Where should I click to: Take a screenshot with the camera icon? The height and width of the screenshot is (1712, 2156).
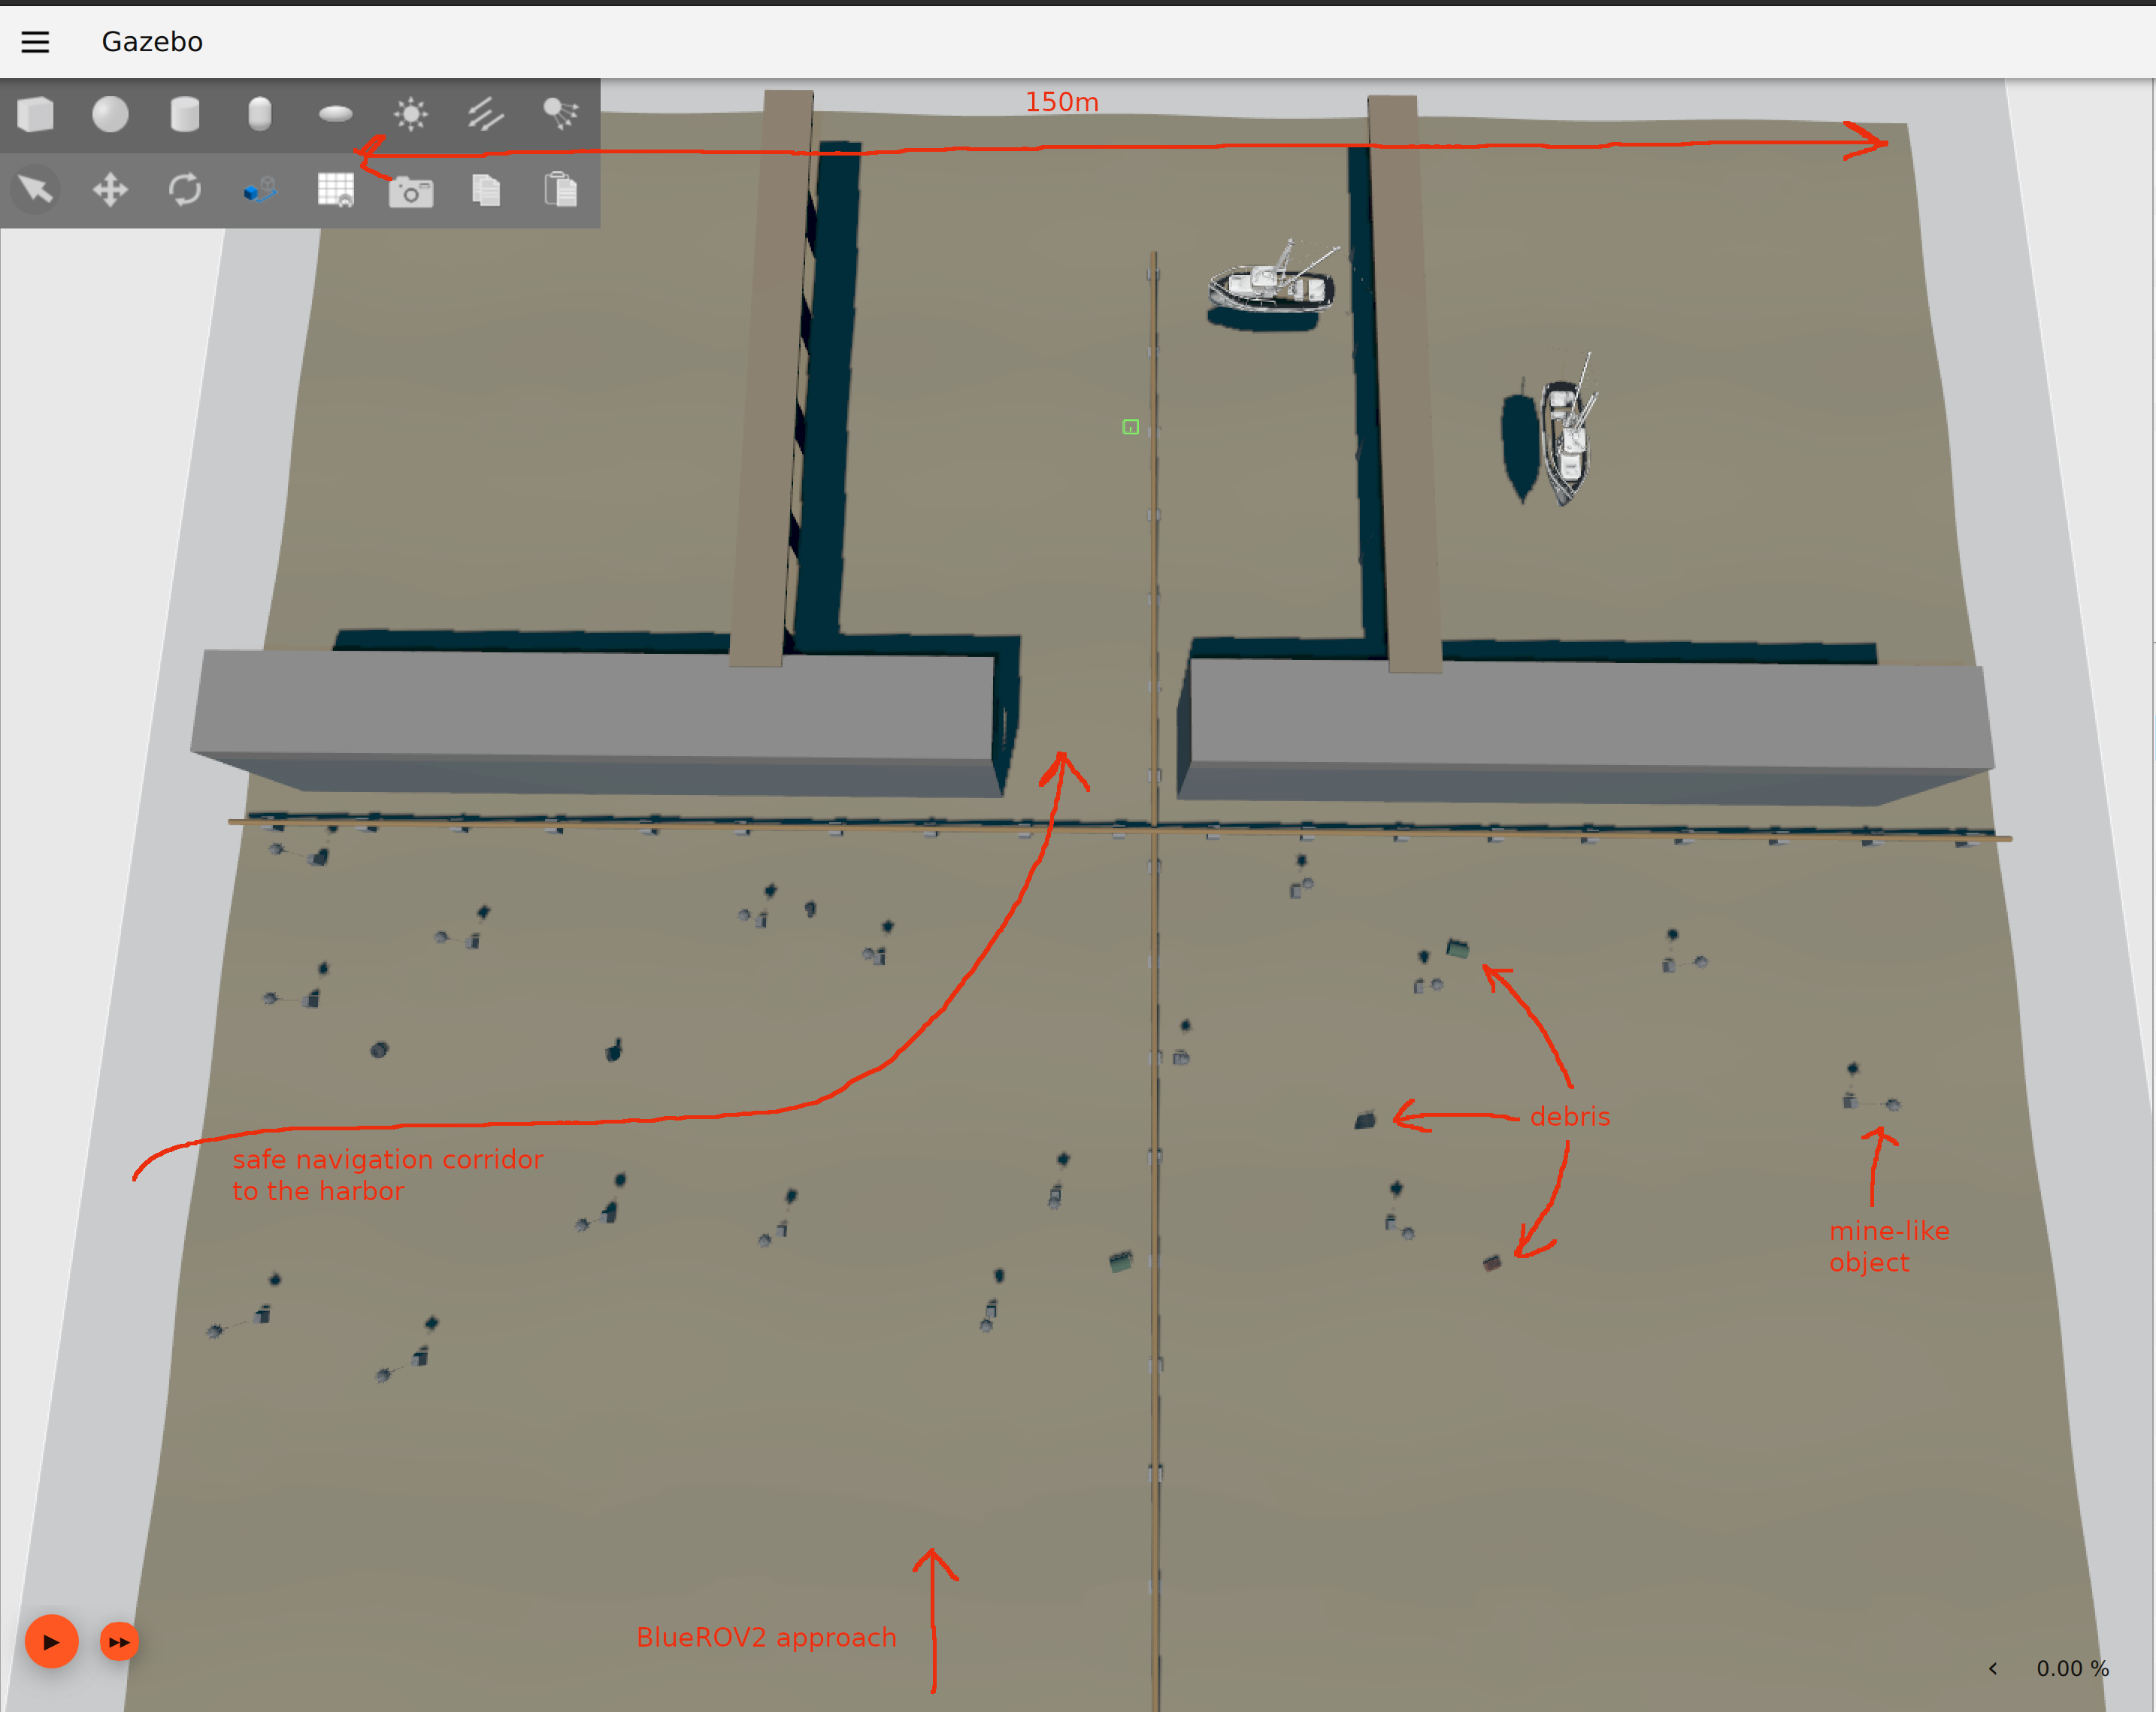pyautogui.click(x=411, y=191)
